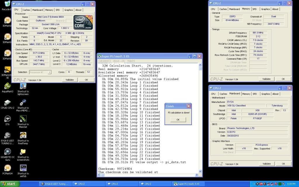Open EVGA E-LEET Tuning Utility shortcut
This screenshot has height=187, width=299.
(x=8, y=136)
